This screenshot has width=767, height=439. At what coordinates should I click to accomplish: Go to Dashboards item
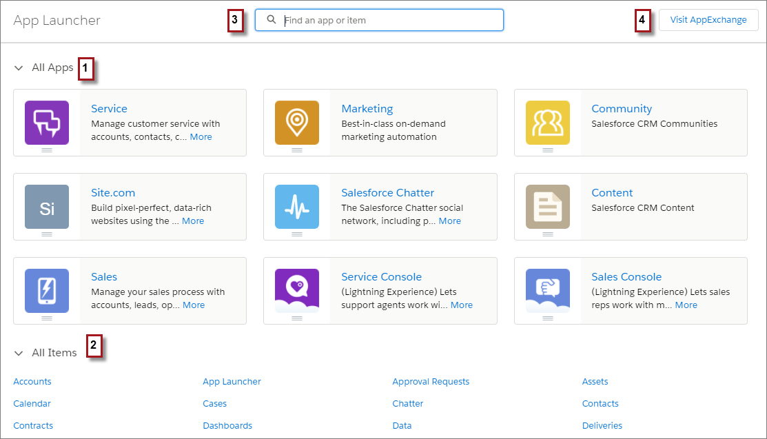pos(227,426)
